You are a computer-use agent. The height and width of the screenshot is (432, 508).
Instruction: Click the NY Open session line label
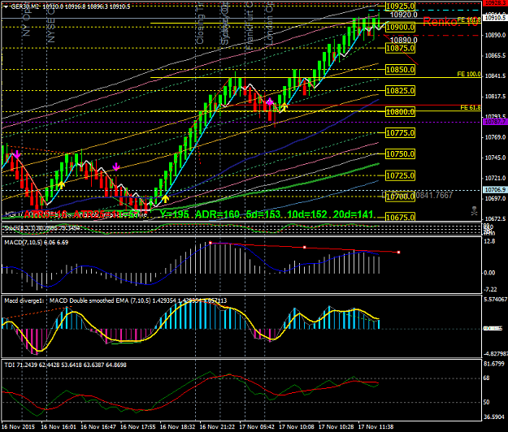click(27, 20)
